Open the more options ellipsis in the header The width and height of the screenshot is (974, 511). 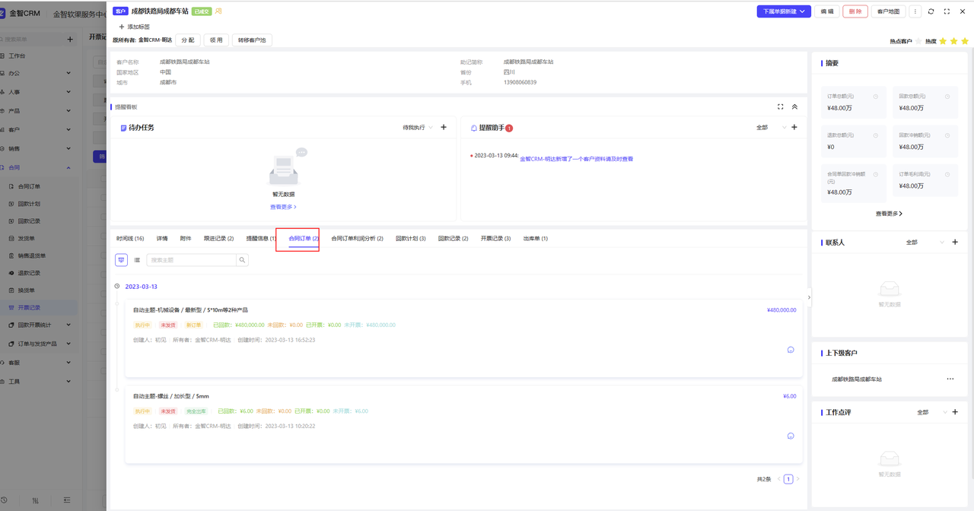[915, 11]
